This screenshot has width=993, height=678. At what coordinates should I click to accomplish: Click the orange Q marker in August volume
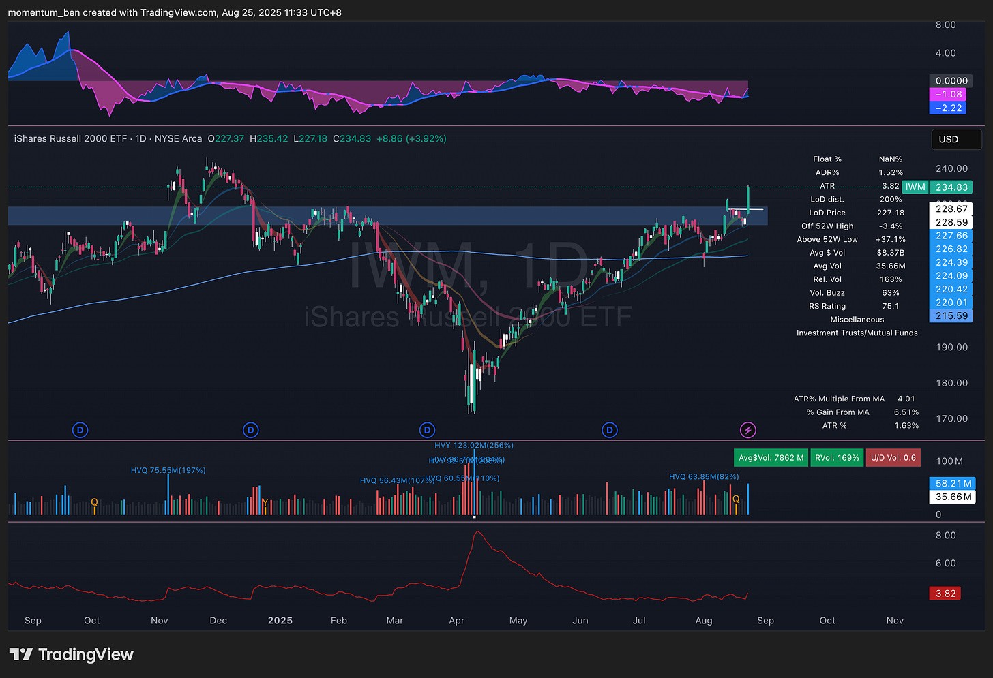[736, 499]
